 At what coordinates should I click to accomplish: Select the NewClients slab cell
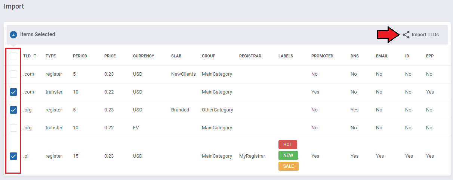click(x=184, y=74)
